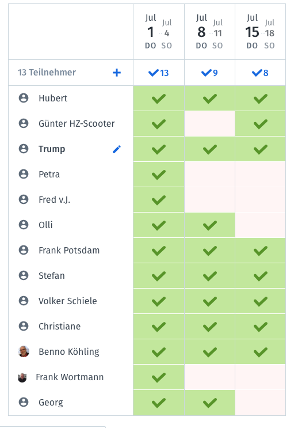Viewport: 298px width, 428px height.
Task: Click the plus icon to add participant
Action: click(x=117, y=73)
